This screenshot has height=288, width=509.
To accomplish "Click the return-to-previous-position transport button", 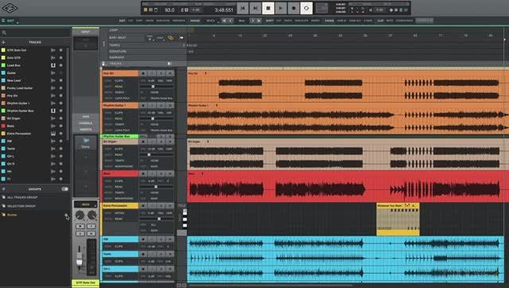I will (x=255, y=8).
